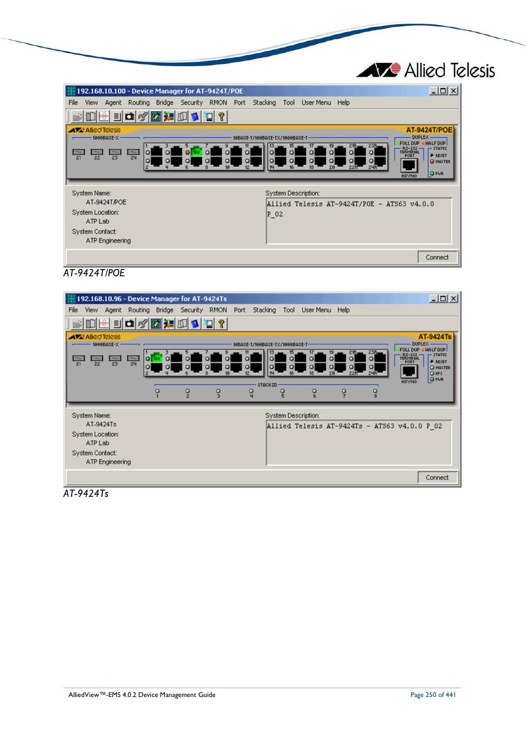Click the title bar icon of 192.168.10.96 window
Viewport: 526px width, 745px height.
(x=71, y=298)
